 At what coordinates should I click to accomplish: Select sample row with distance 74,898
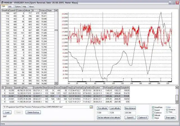(28, 83)
